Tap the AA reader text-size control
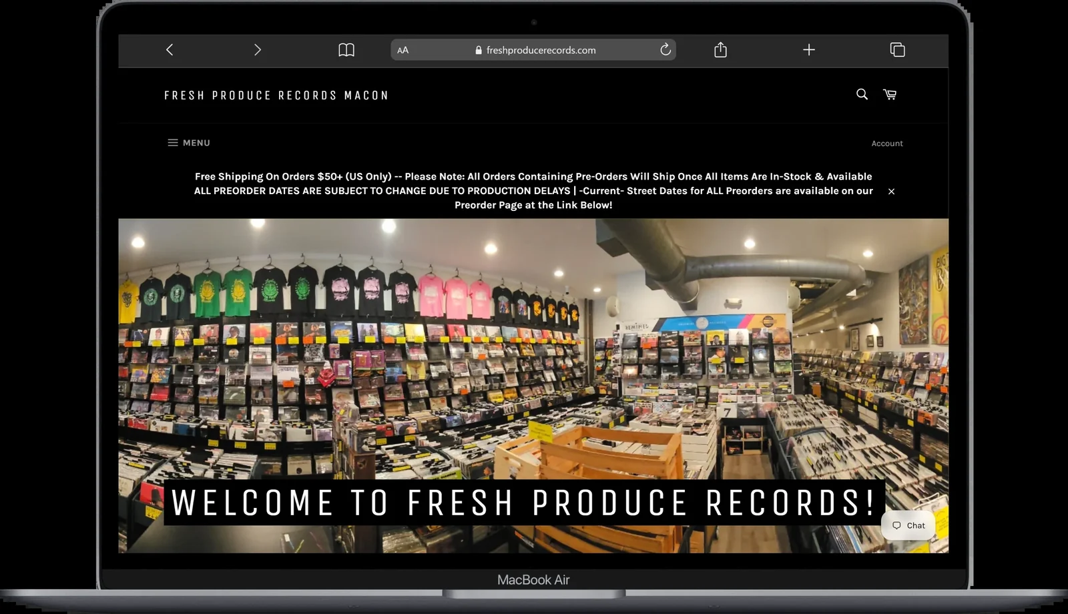 pos(403,50)
